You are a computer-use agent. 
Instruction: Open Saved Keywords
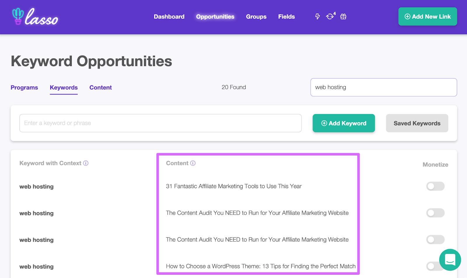coord(417,123)
